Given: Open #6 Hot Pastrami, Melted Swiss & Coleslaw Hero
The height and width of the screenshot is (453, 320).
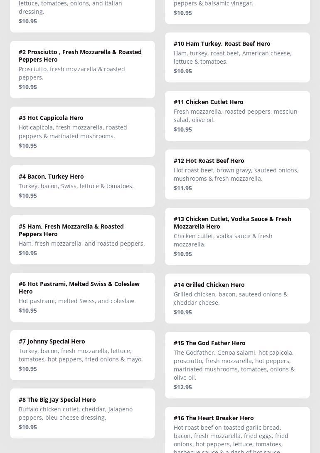Looking at the screenshot, I should (x=79, y=287).
